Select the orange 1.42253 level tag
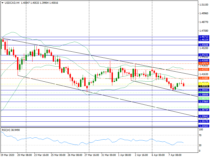210x158 pixels. click(204, 70)
